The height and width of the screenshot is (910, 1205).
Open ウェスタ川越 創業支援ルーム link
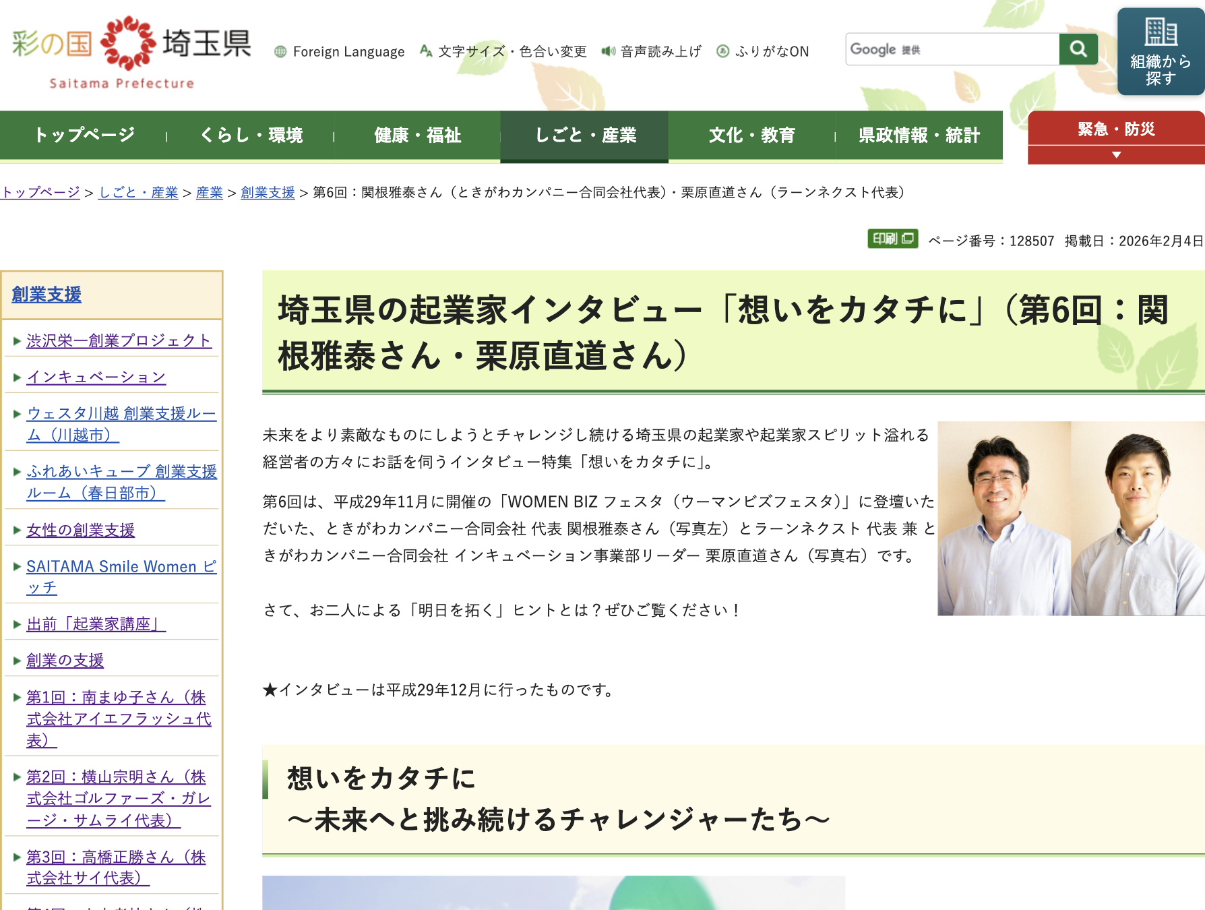121,424
